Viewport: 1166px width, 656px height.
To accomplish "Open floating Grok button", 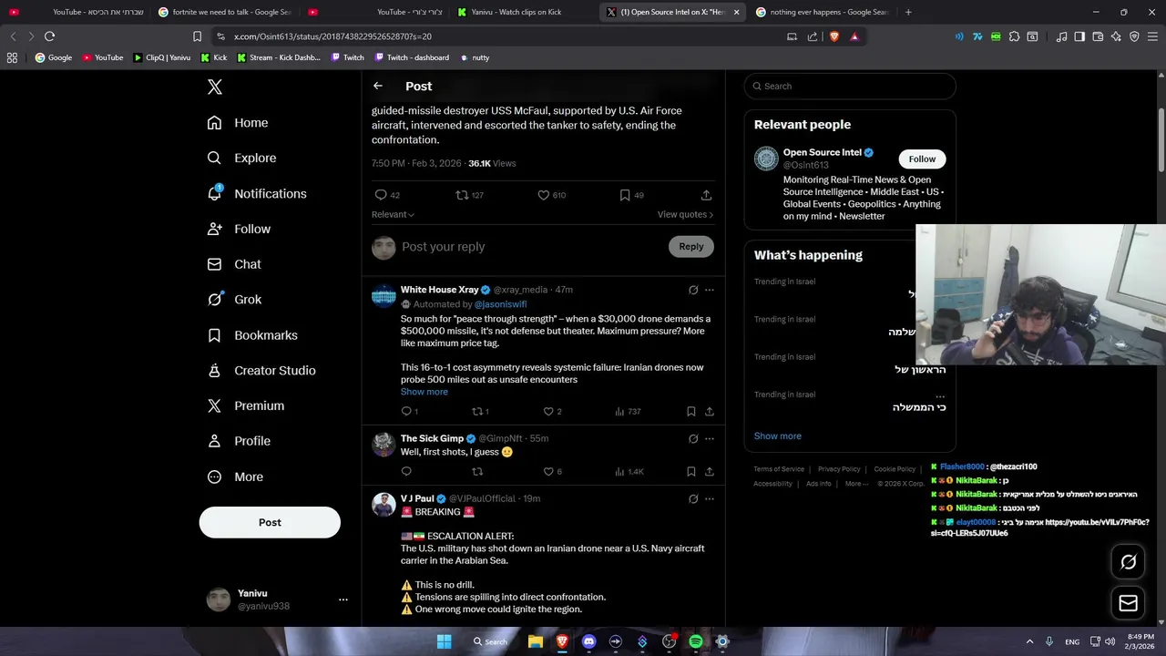I will tap(1128, 562).
